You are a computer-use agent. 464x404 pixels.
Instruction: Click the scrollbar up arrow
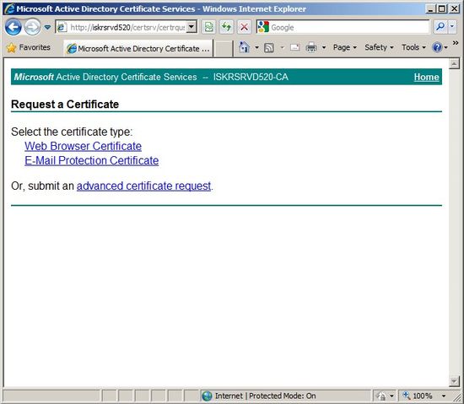(454, 63)
